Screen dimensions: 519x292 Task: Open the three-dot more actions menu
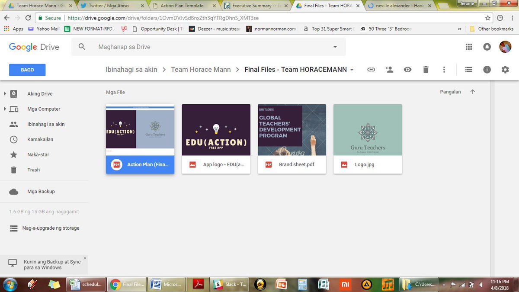pos(444,70)
